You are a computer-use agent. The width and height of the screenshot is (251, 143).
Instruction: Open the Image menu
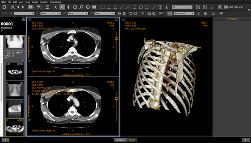pyautogui.click(x=35, y=2)
